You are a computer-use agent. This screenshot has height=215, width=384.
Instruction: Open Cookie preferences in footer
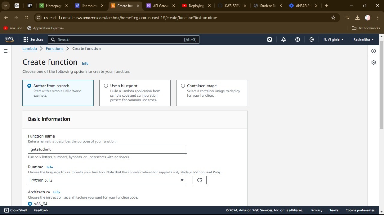pos(360,210)
